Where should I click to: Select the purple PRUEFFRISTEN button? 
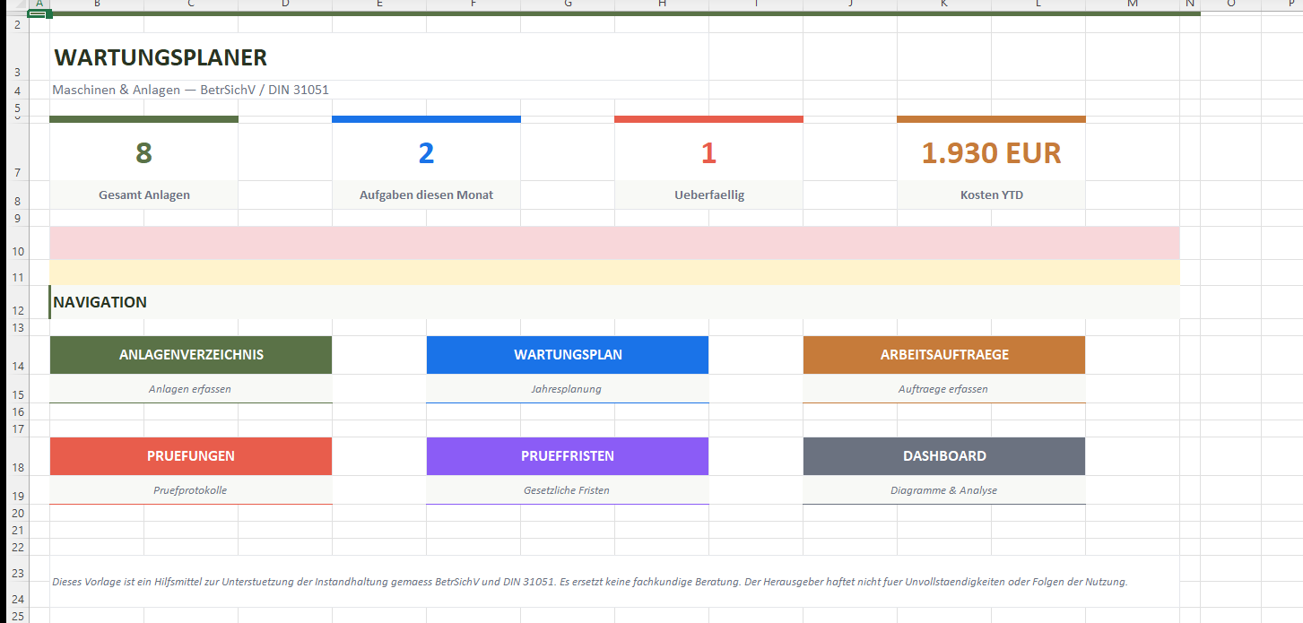coord(568,456)
